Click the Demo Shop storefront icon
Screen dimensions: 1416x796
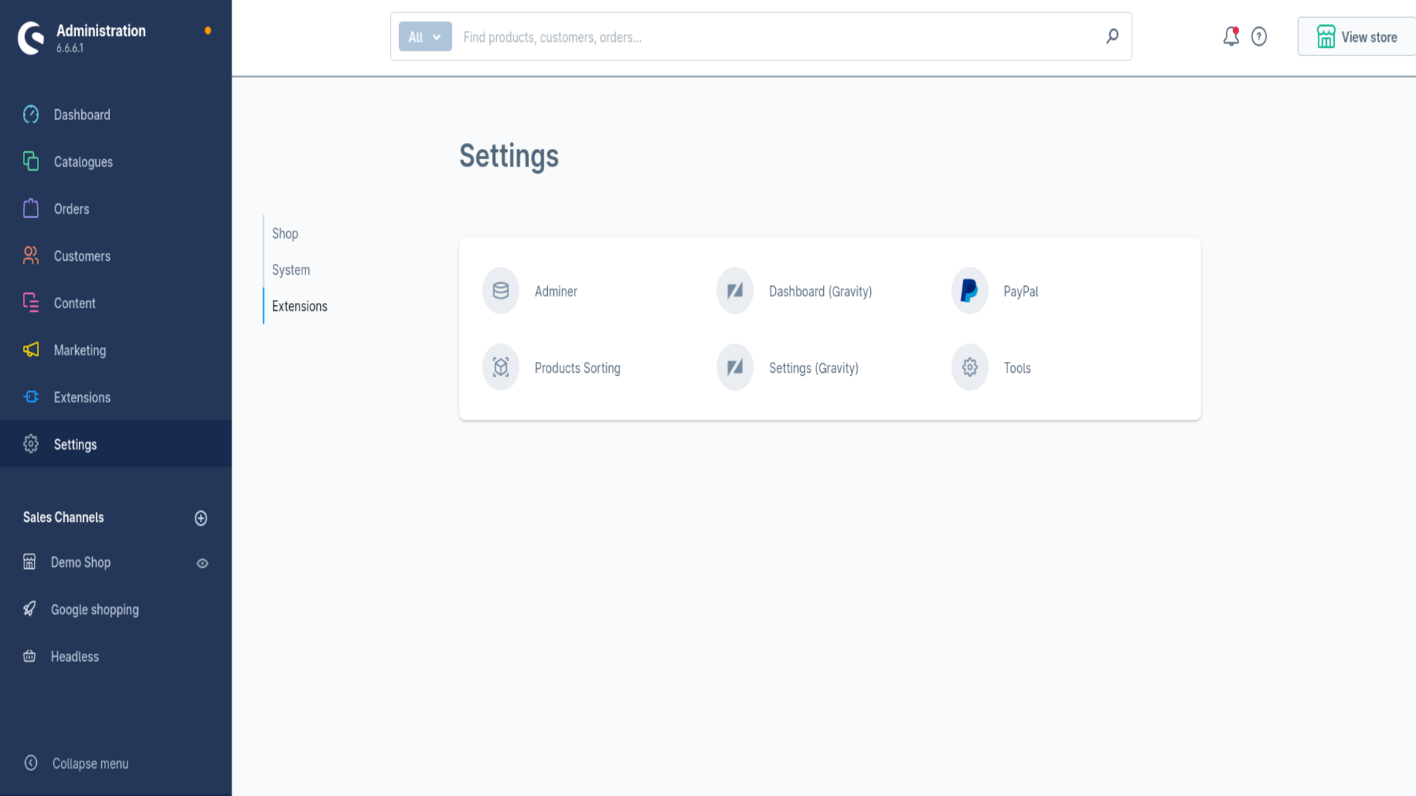pos(29,562)
